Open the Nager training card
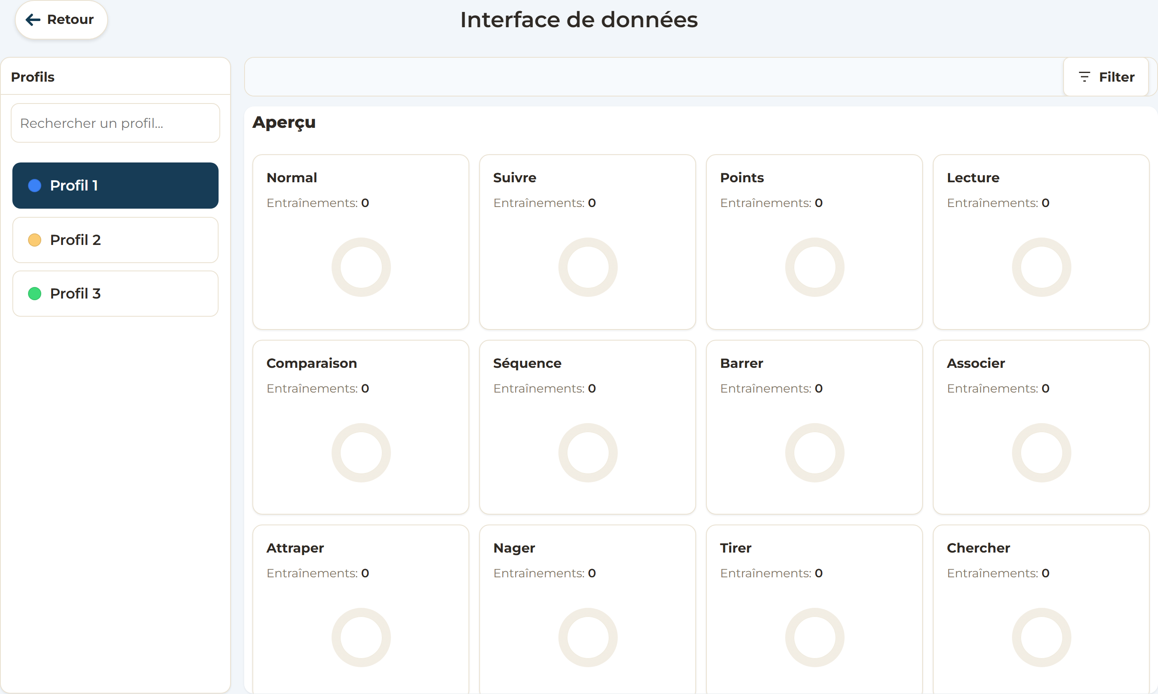This screenshot has height=694, width=1158. click(587, 609)
